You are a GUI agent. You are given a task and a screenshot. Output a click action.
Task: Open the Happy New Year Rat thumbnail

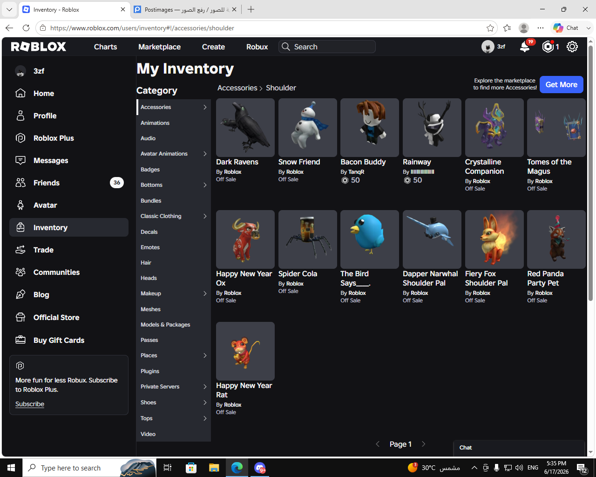coord(245,351)
